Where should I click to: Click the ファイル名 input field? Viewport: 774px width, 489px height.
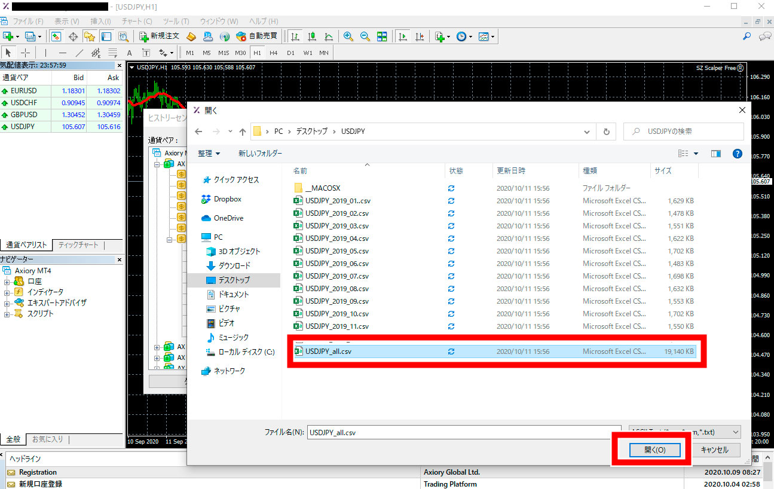[463, 432]
